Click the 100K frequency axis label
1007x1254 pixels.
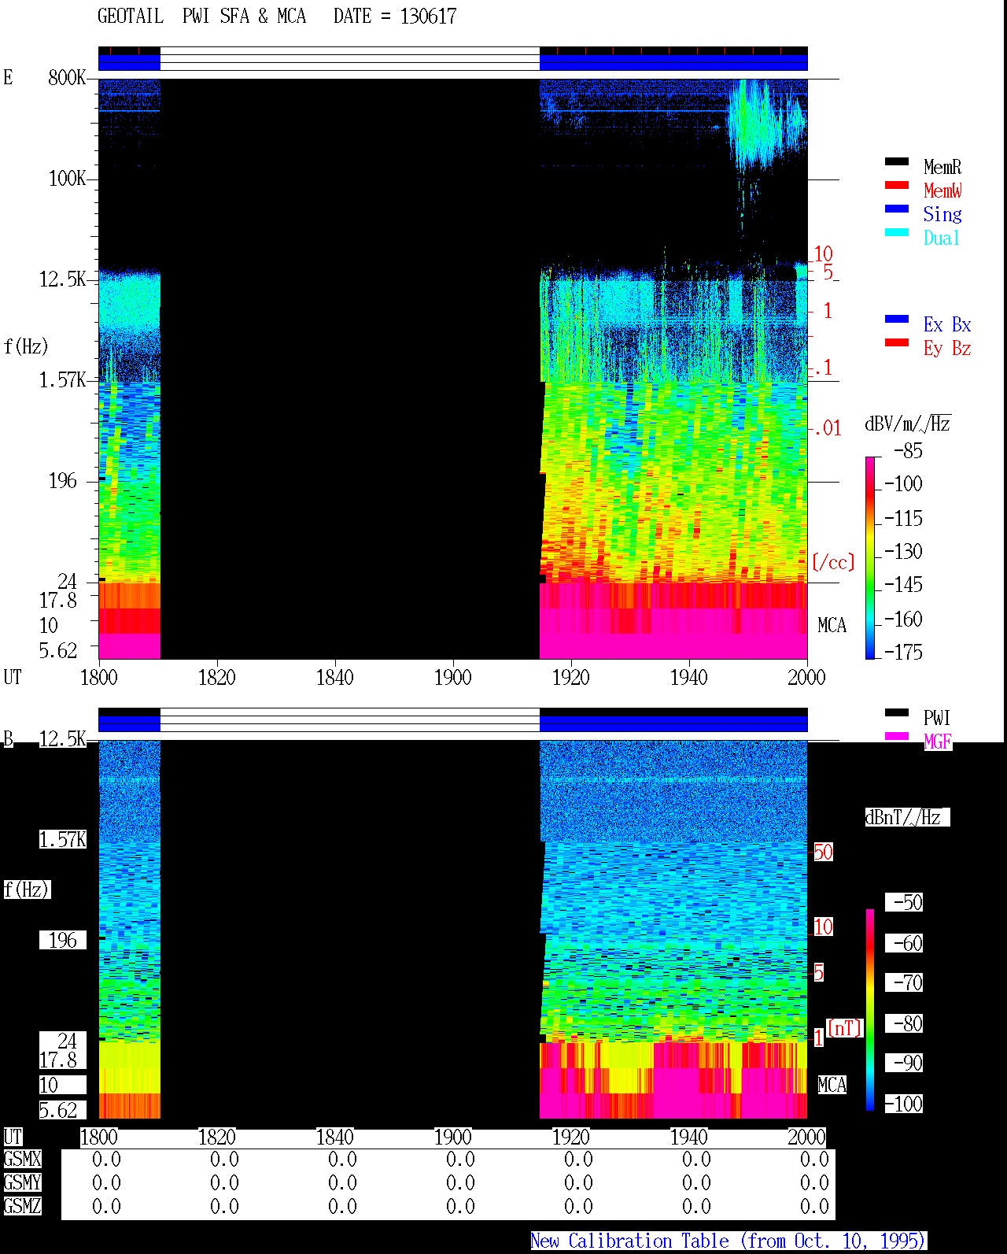coord(67,178)
